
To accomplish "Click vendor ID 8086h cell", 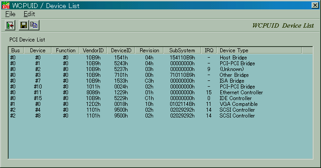I will click(94, 92).
